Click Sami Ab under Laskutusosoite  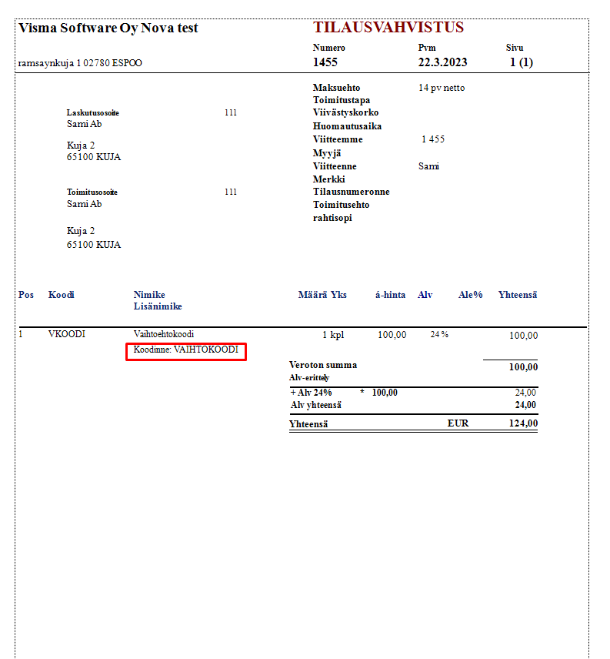pos(84,124)
